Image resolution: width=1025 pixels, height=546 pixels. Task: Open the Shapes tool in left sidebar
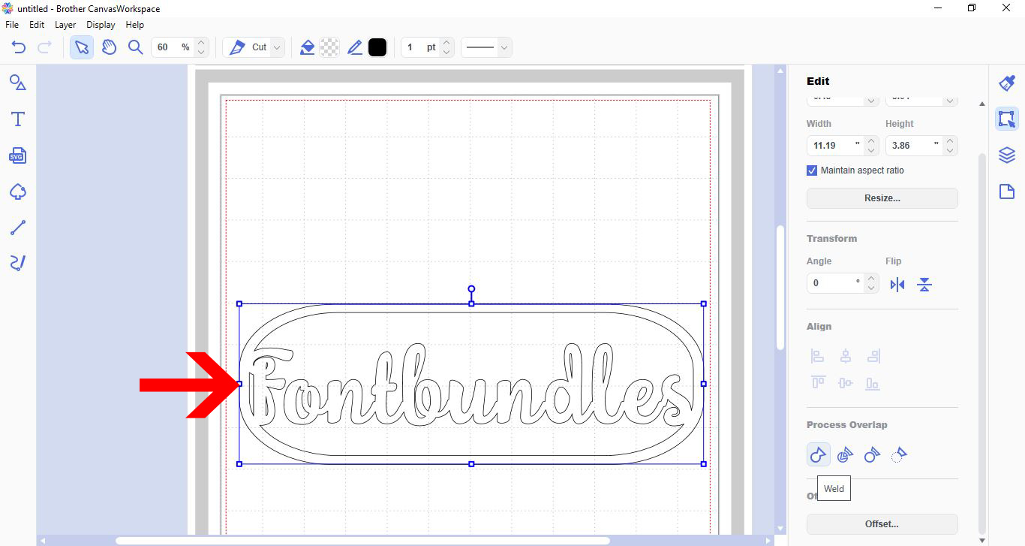[18, 83]
